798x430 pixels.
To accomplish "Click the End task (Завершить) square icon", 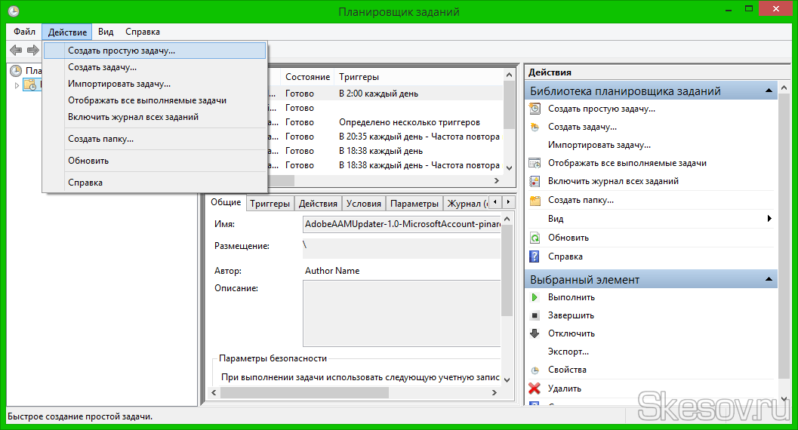I will [x=535, y=315].
